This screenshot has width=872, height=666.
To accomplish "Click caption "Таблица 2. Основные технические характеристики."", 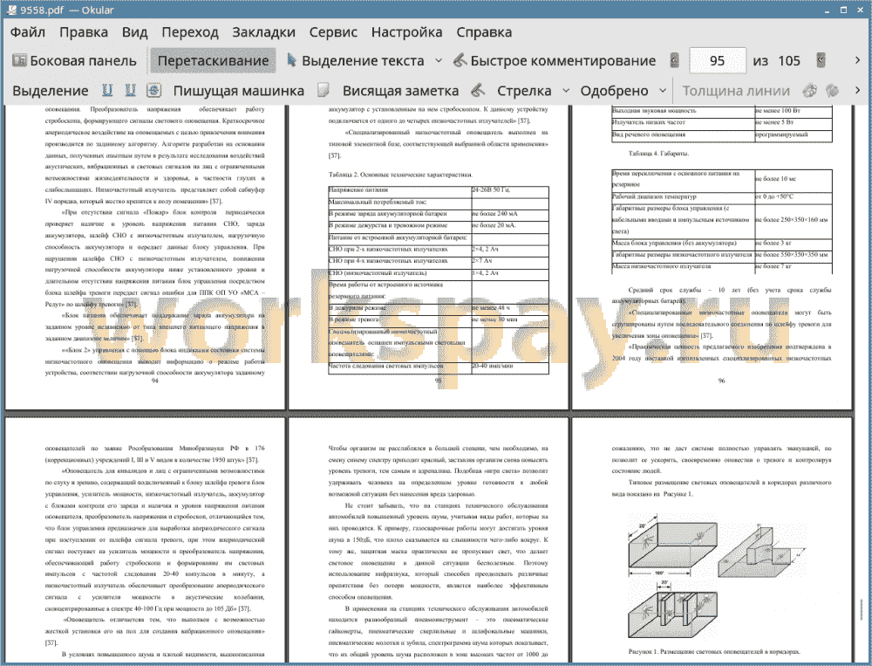I will [x=401, y=175].
